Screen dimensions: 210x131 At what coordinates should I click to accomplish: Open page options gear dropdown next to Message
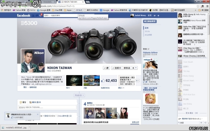(135, 68)
